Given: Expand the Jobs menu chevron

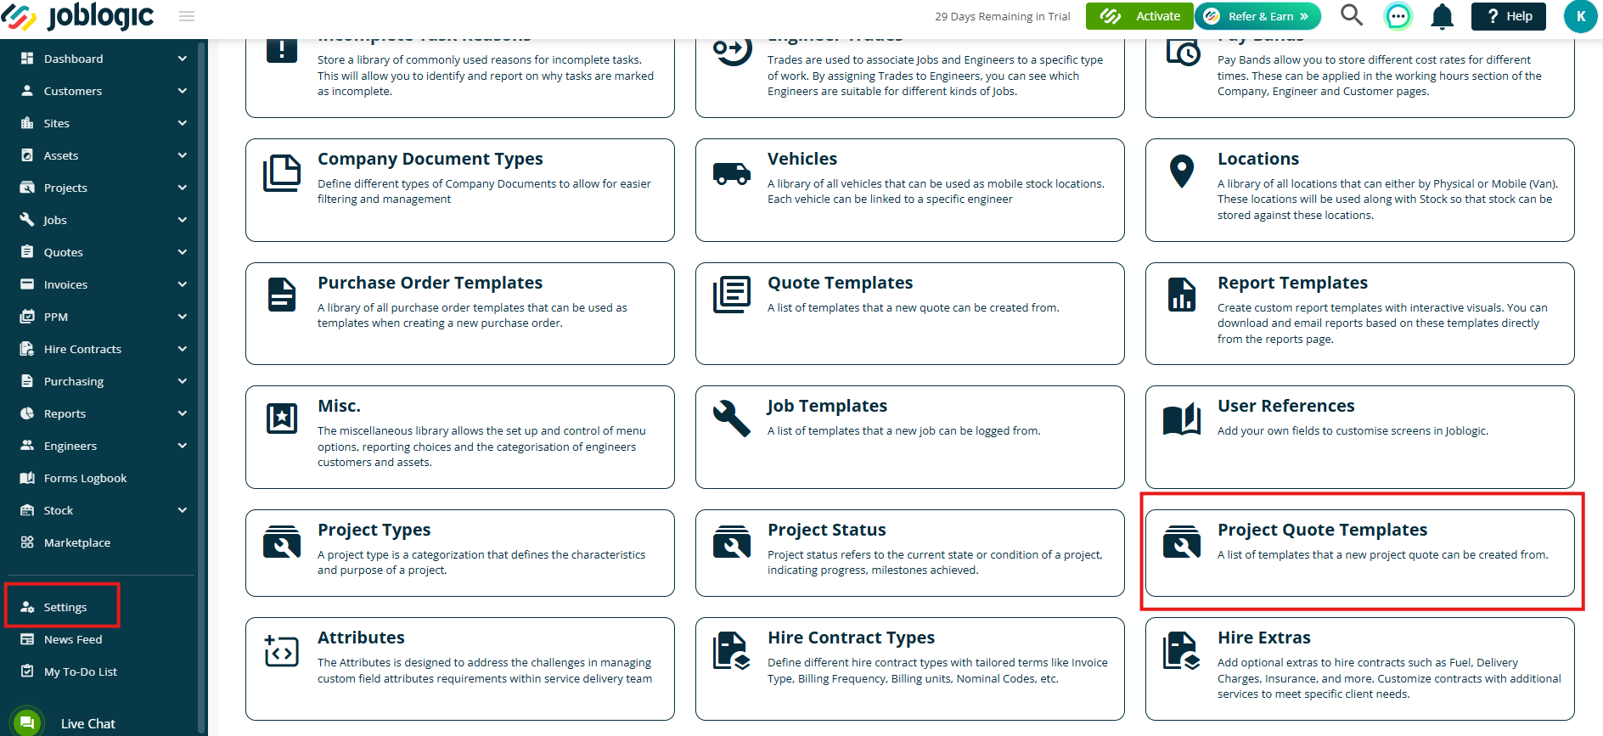Looking at the screenshot, I should pyautogui.click(x=183, y=220).
